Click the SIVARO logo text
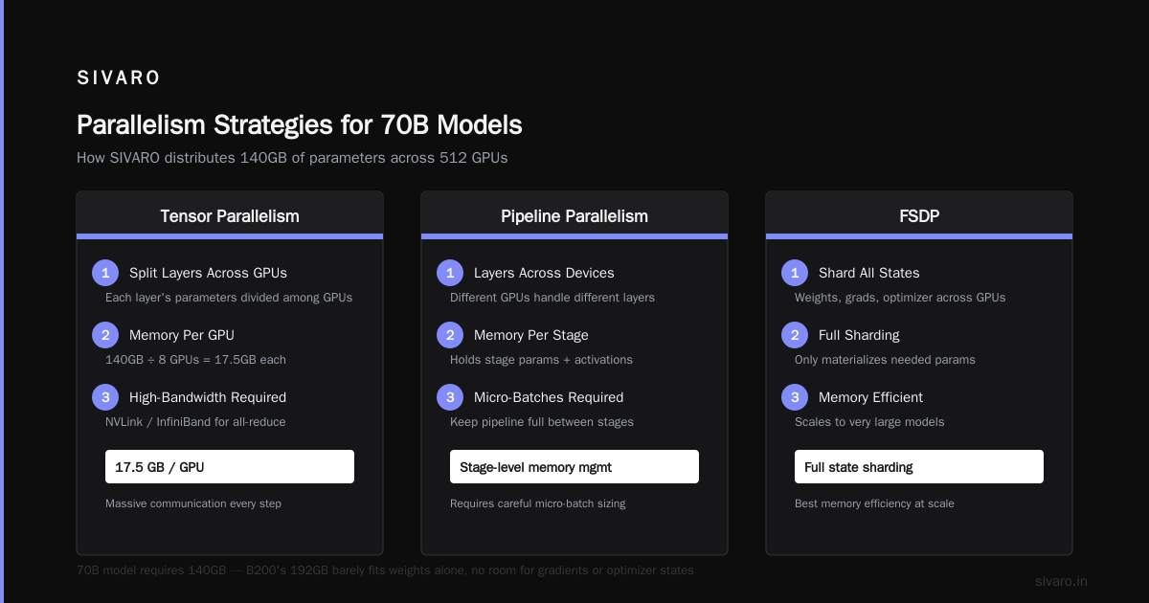This screenshot has height=603, width=1149. tap(119, 78)
